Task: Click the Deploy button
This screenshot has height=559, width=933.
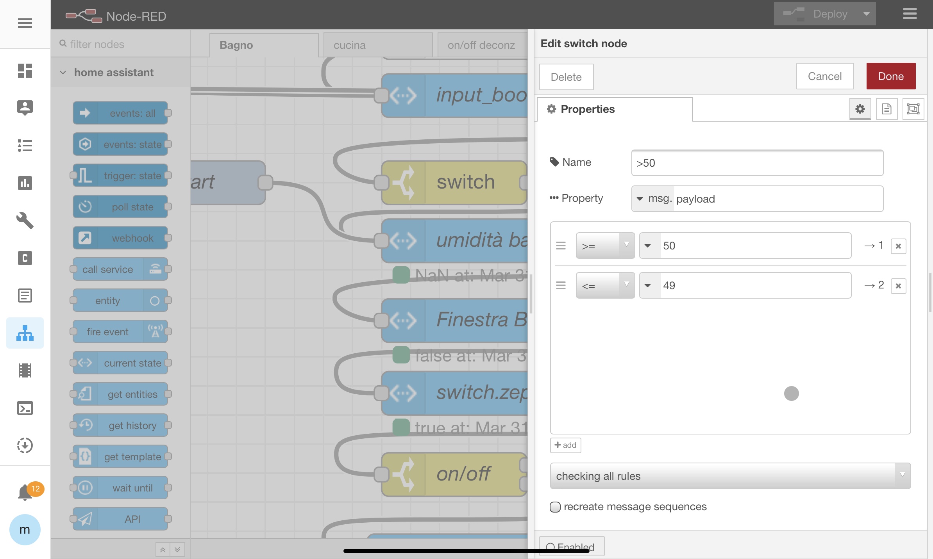Action: tap(816, 14)
